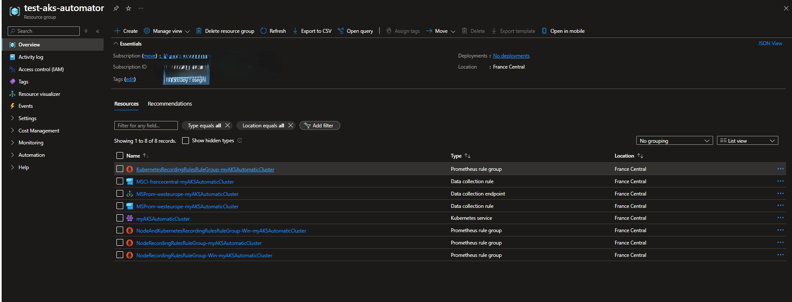Select checkbox for KubernetesRecordingRulesRuleGroup-myAKSAutomaticCluster row
Screen dimensions: 792x302
[120, 169]
